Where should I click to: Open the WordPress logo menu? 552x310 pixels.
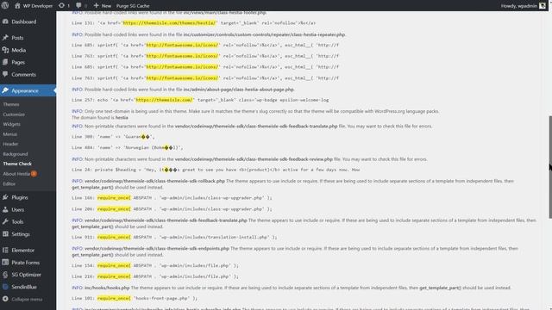pos(5,6)
